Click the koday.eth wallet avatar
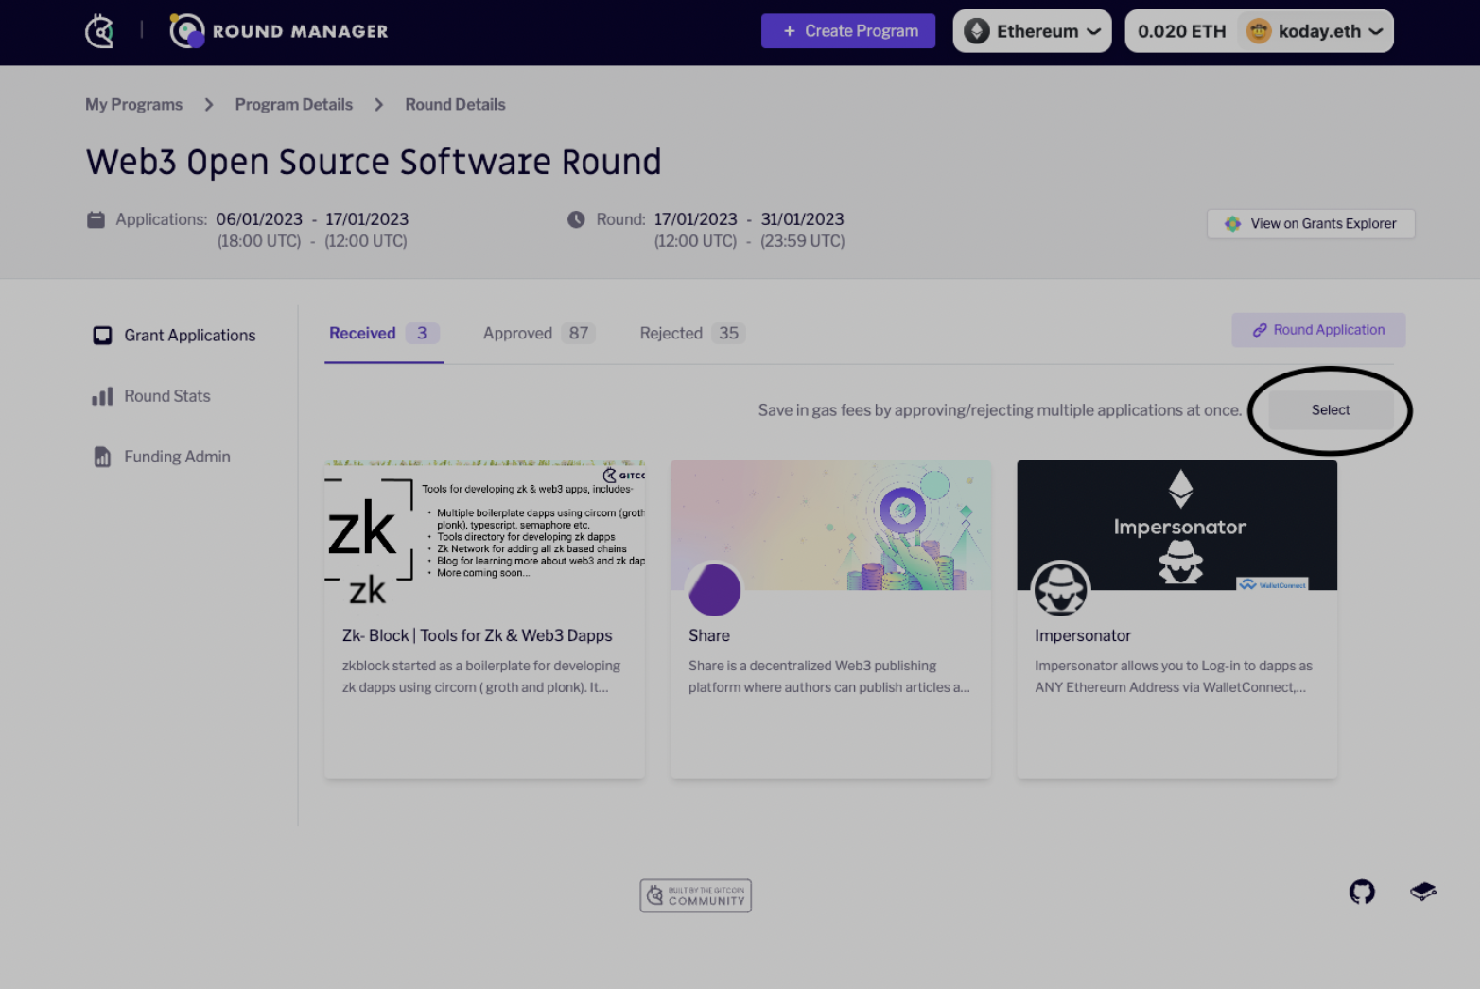 pyautogui.click(x=1258, y=31)
